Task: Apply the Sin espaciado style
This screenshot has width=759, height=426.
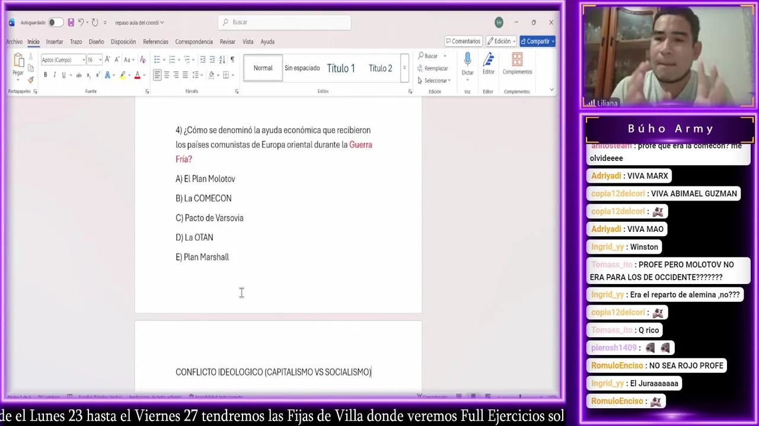Action: tap(302, 68)
